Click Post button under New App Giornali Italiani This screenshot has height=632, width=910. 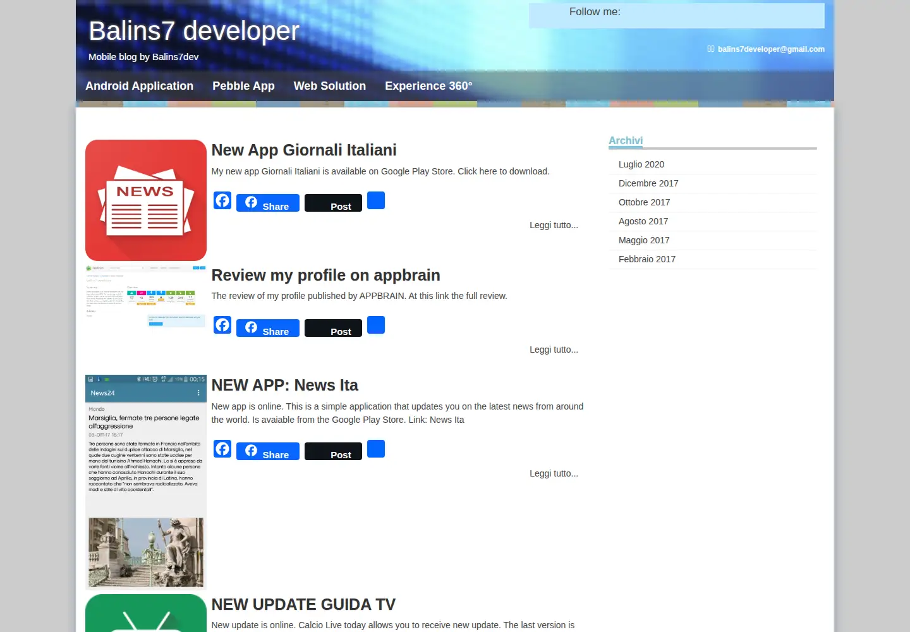333,203
